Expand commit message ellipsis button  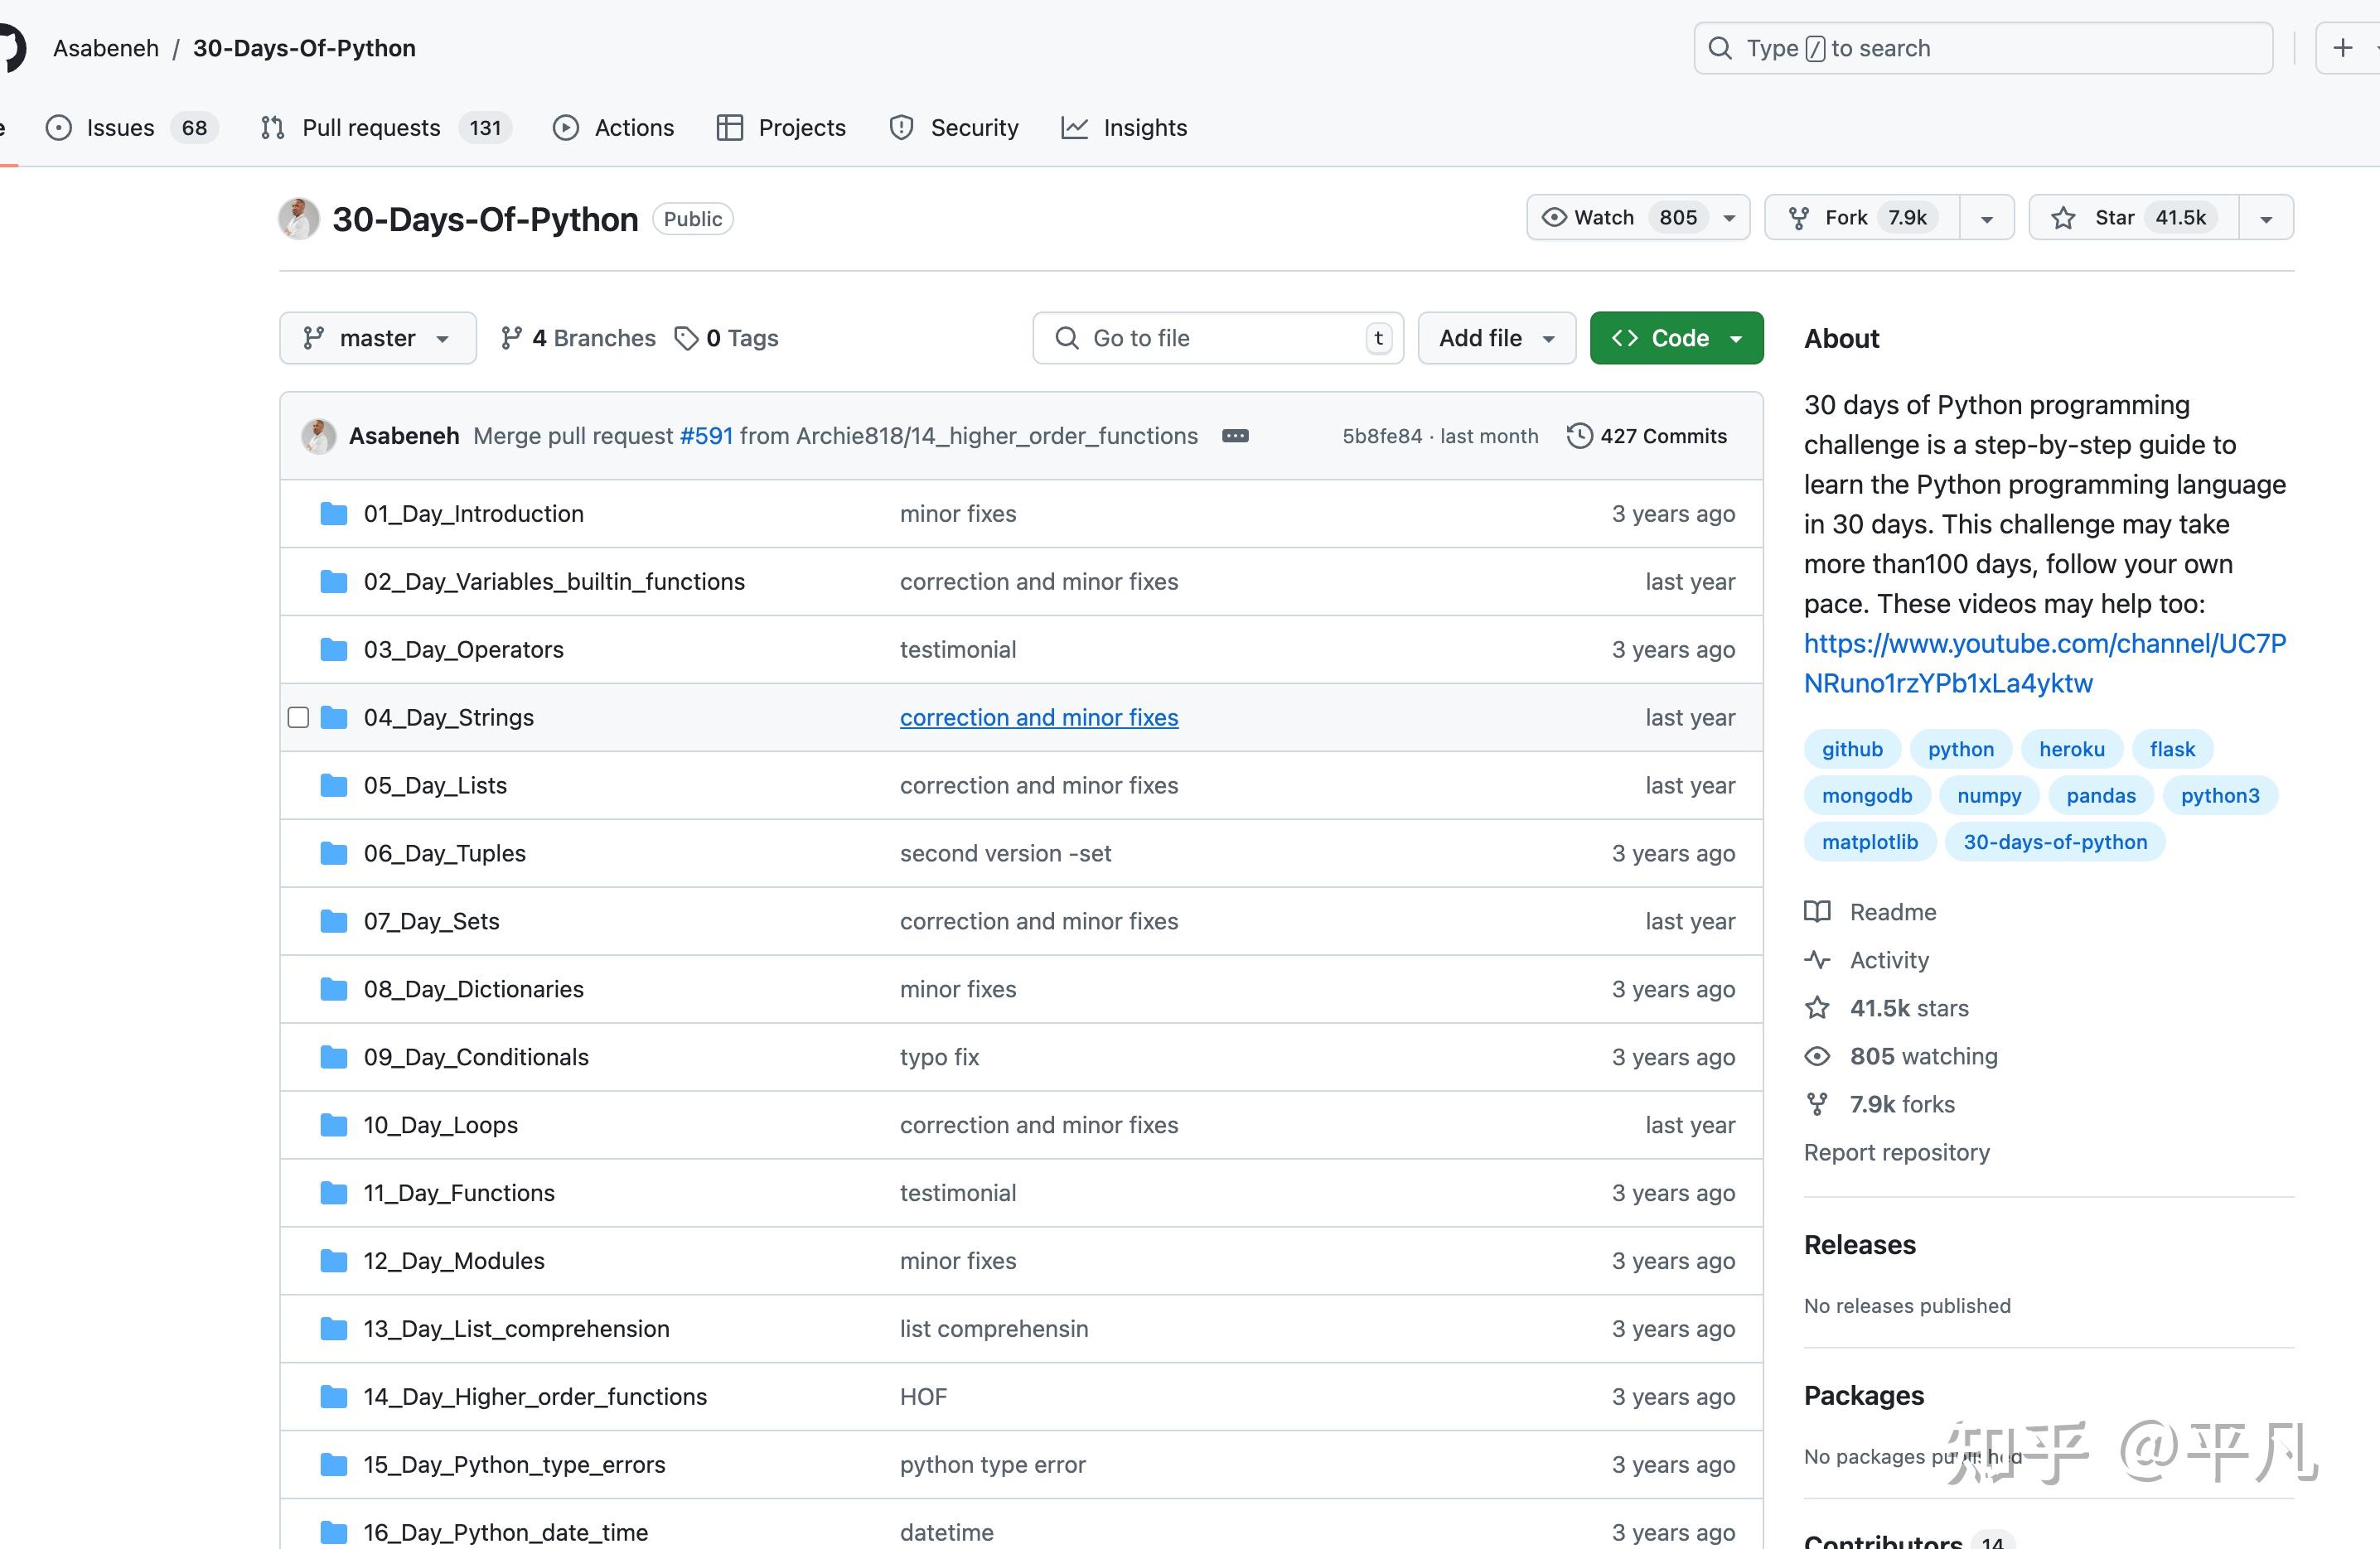pyautogui.click(x=1235, y=436)
